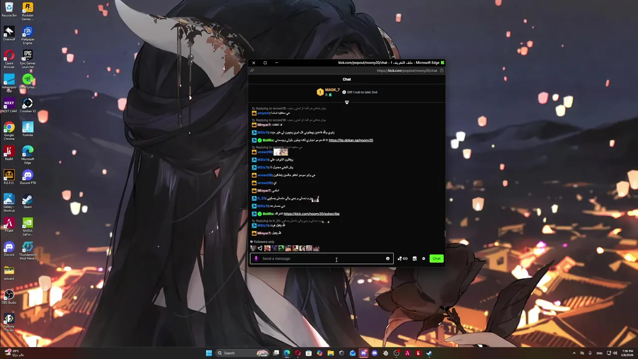Open R.E.P.O. desktop icon
The height and width of the screenshot is (359, 638).
tap(9, 177)
